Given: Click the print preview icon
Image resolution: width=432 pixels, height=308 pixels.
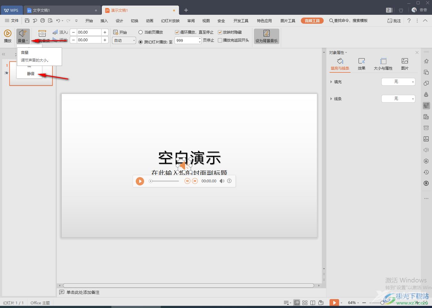Looking at the screenshot, I should point(50,21).
